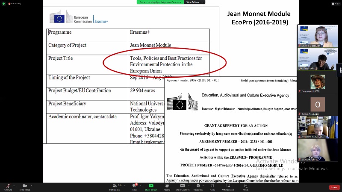342x192 pixels.
Task: Open the Apps panel
Action: [x=212, y=187]
